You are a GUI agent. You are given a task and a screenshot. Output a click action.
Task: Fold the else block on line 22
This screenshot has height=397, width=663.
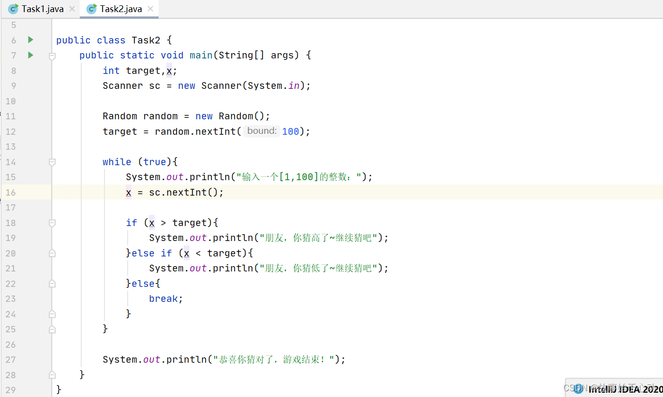click(x=52, y=284)
